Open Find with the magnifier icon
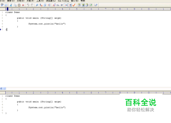This screenshot has width=171, height=123. click(37, 5)
